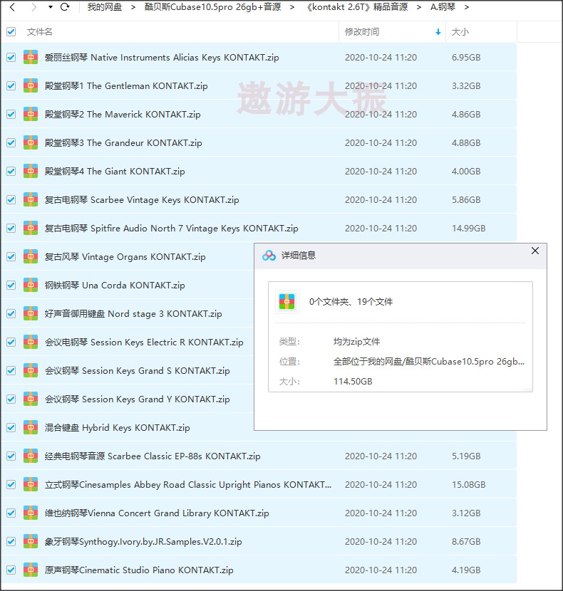Image resolution: width=563 pixels, height=591 pixels.
Task: Click zip icon for The Gentleman KONTAKT file
Action: [31, 85]
